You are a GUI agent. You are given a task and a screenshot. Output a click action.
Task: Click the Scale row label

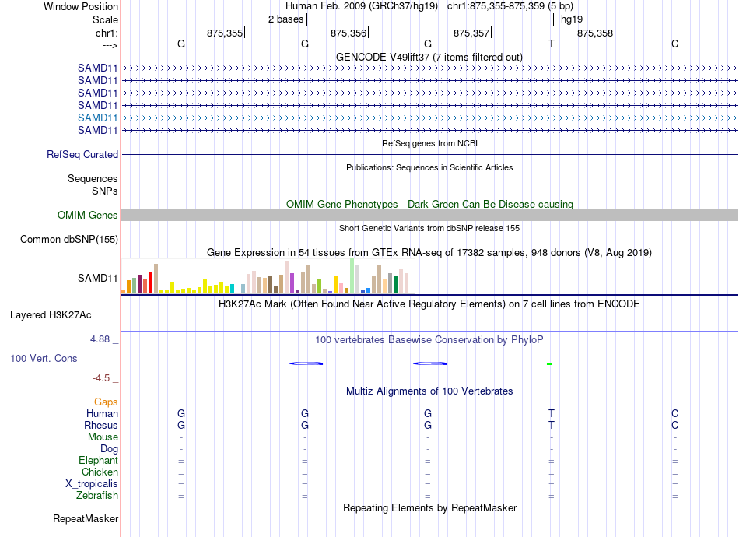coord(105,19)
